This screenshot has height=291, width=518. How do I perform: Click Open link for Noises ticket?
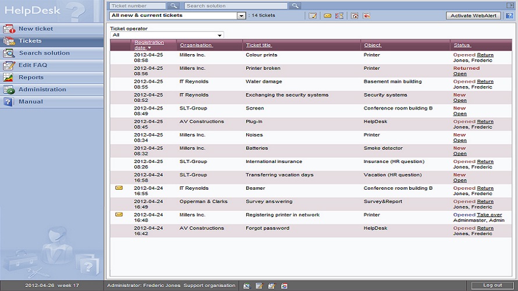tap(460, 140)
